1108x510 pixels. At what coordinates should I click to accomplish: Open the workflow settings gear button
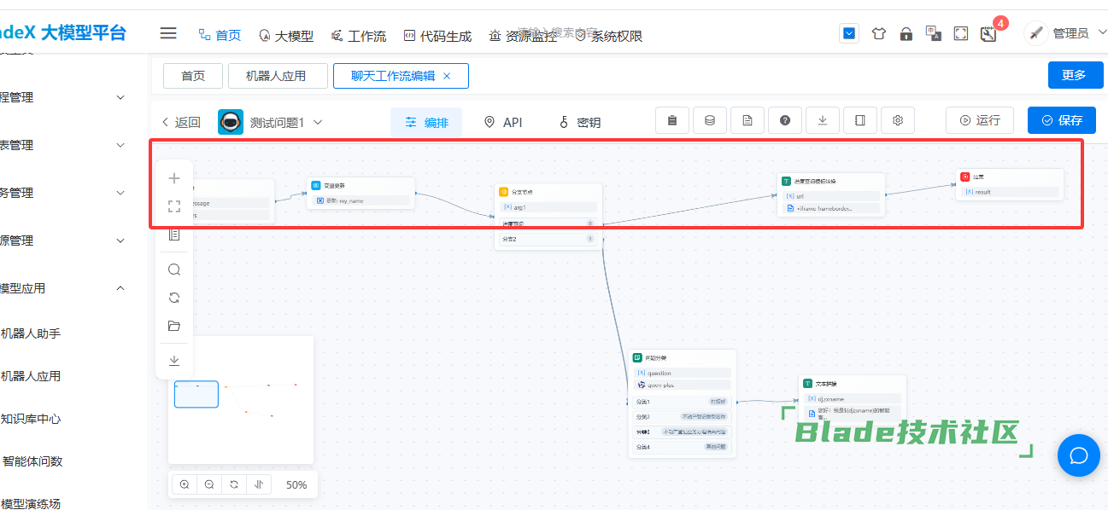898,121
